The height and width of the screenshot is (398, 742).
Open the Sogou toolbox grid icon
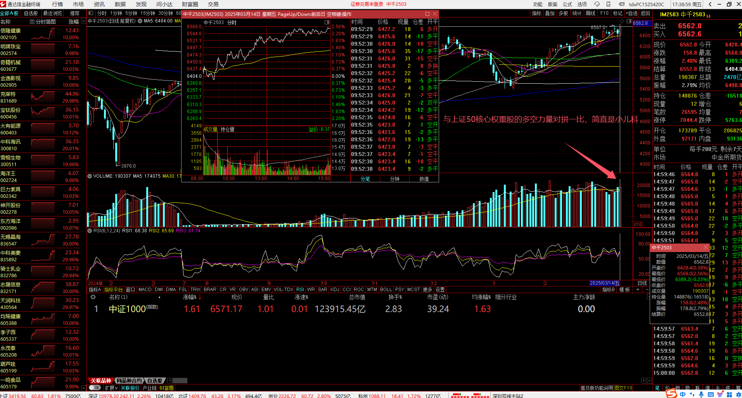point(730,394)
